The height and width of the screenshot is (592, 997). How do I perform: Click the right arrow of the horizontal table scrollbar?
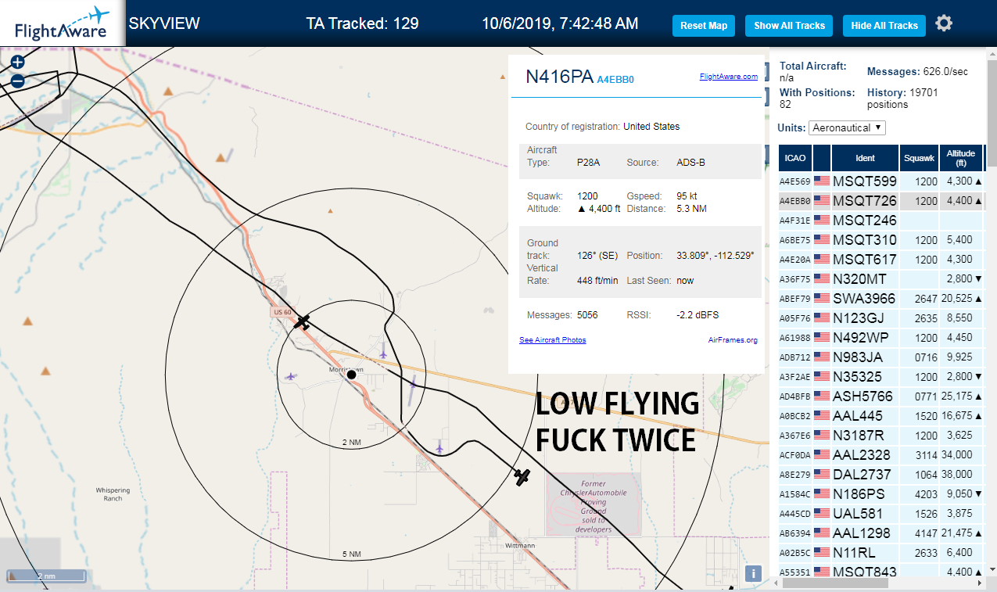tap(981, 583)
